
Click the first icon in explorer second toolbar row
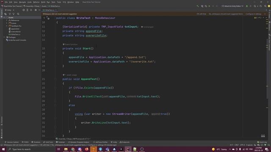coord(6,14)
